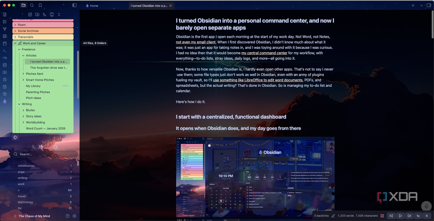Follow the 'my central command center' link
434x221 pixels.
[264, 53]
